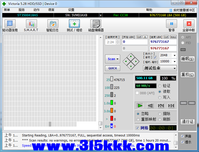Open the S.M.A.R.T test tubes icon
199x152 pixels.
[31, 24]
